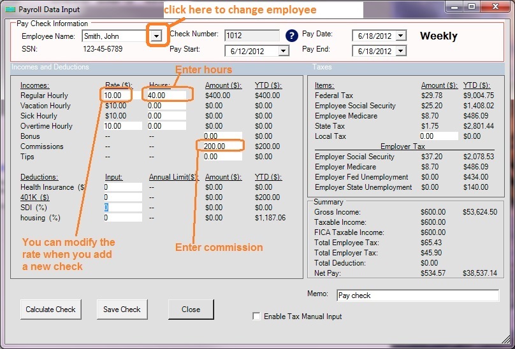Click the Payroll Data Input window icon
515x349 pixels.
coord(9,9)
